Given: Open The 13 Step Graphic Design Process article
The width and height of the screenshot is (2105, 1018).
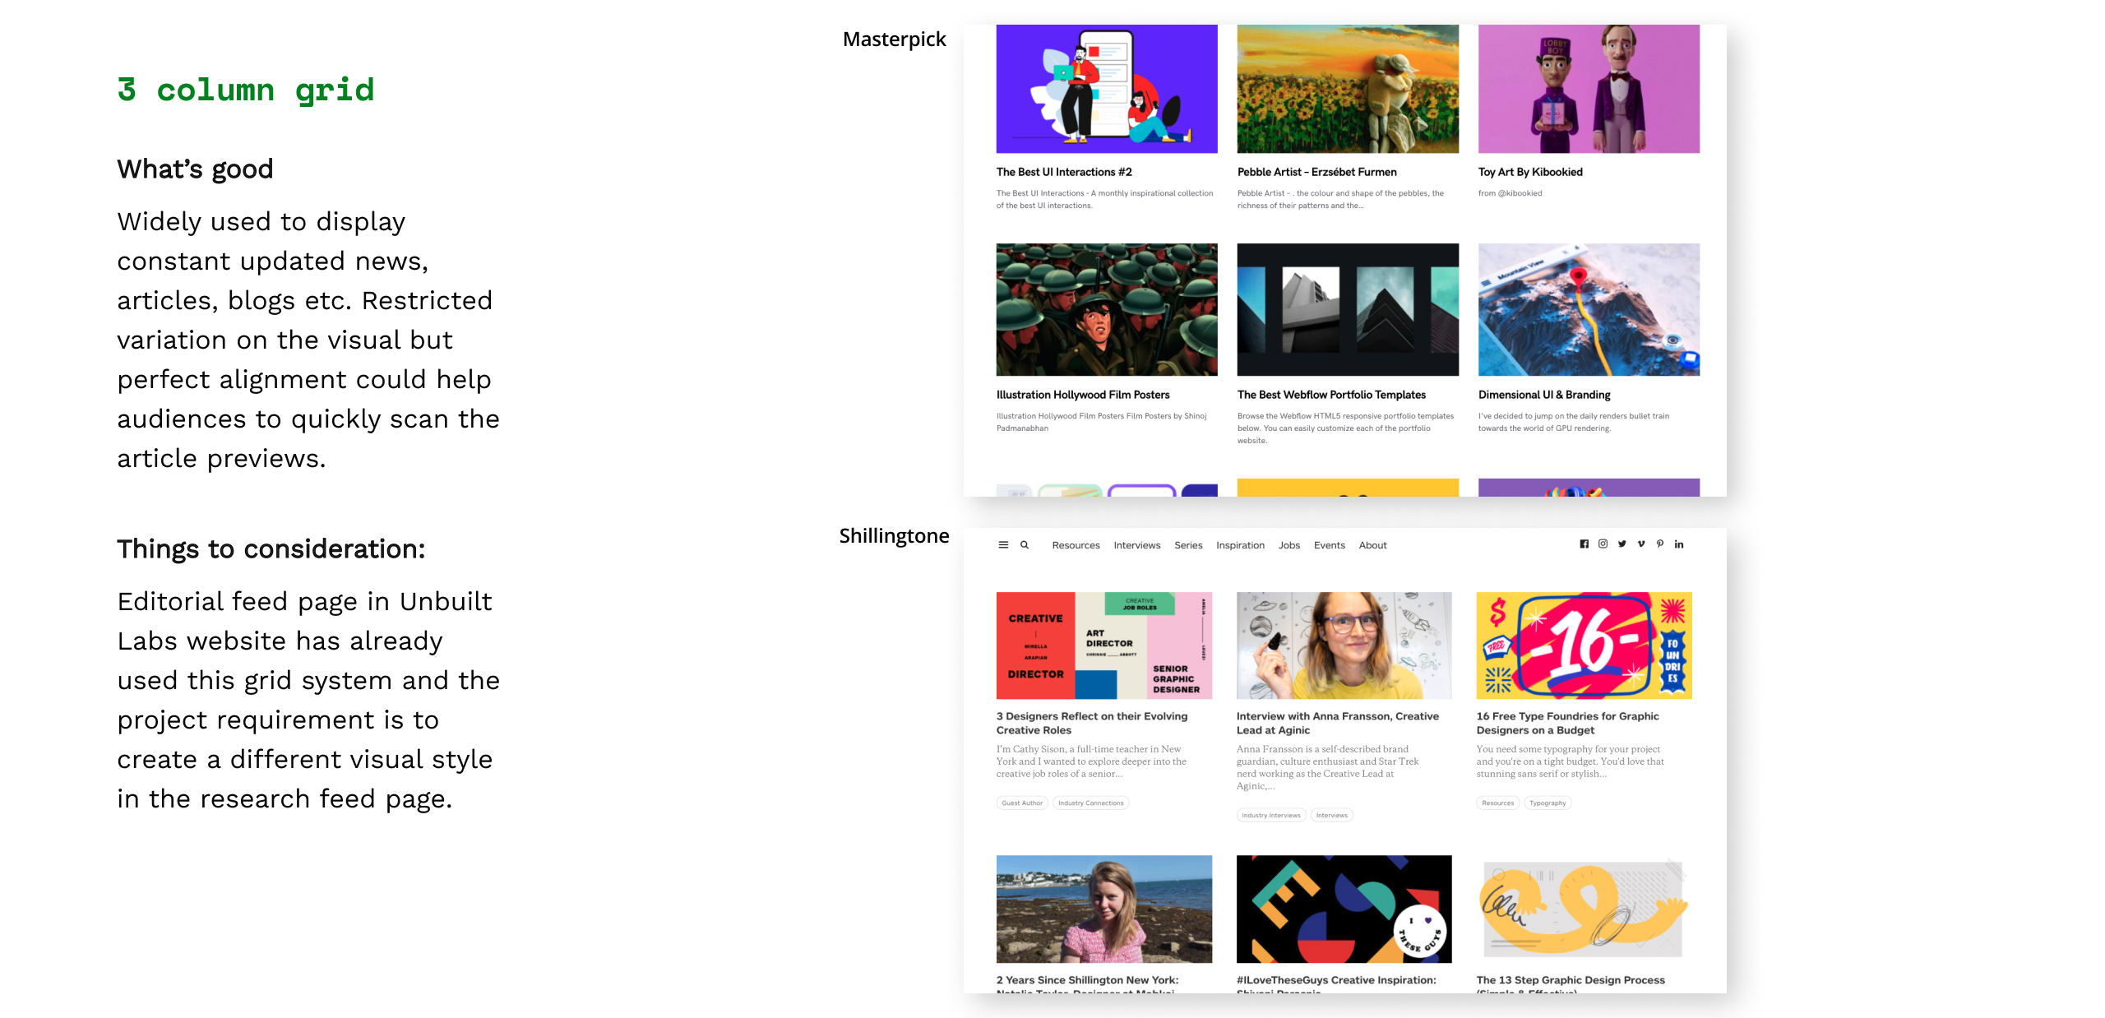Looking at the screenshot, I should click(x=1571, y=983).
